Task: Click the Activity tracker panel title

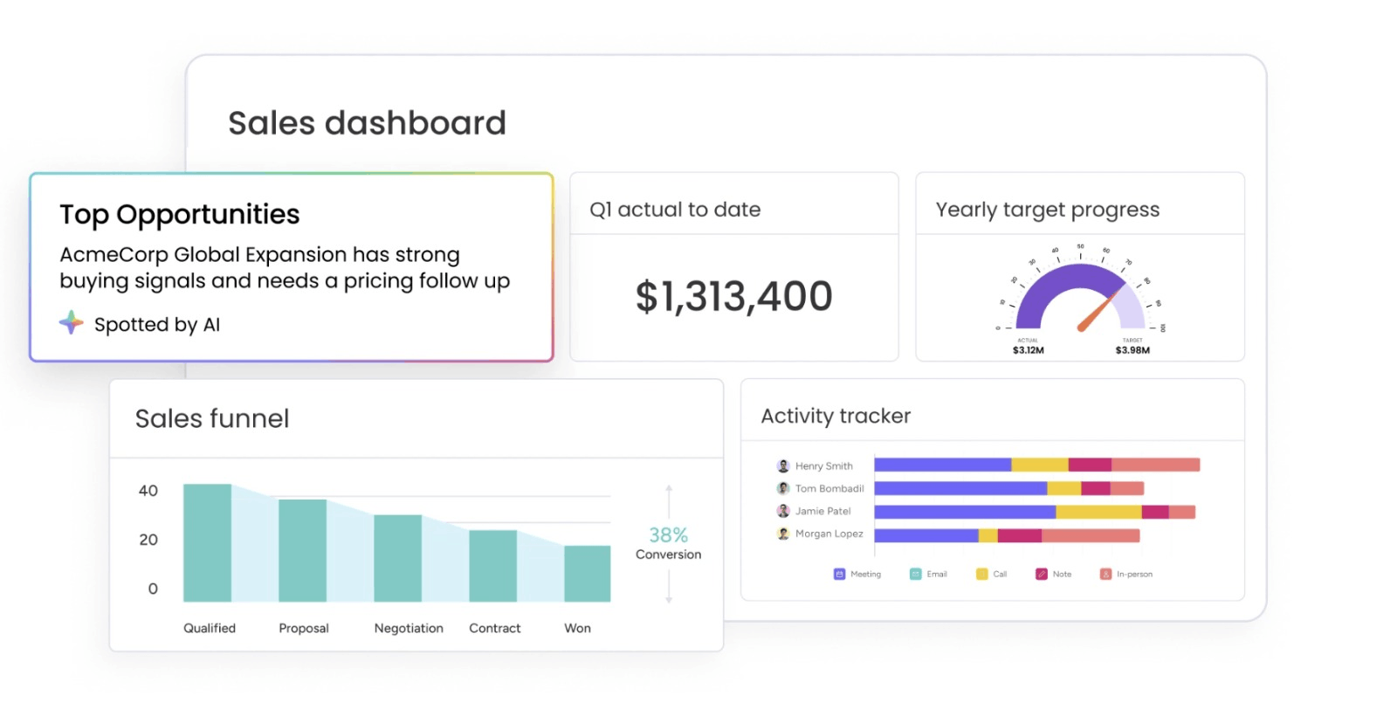Action: pyautogui.click(x=836, y=416)
